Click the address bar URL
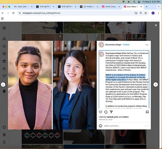This screenshot has width=162, height=149. pyautogui.click(x=41, y=13)
